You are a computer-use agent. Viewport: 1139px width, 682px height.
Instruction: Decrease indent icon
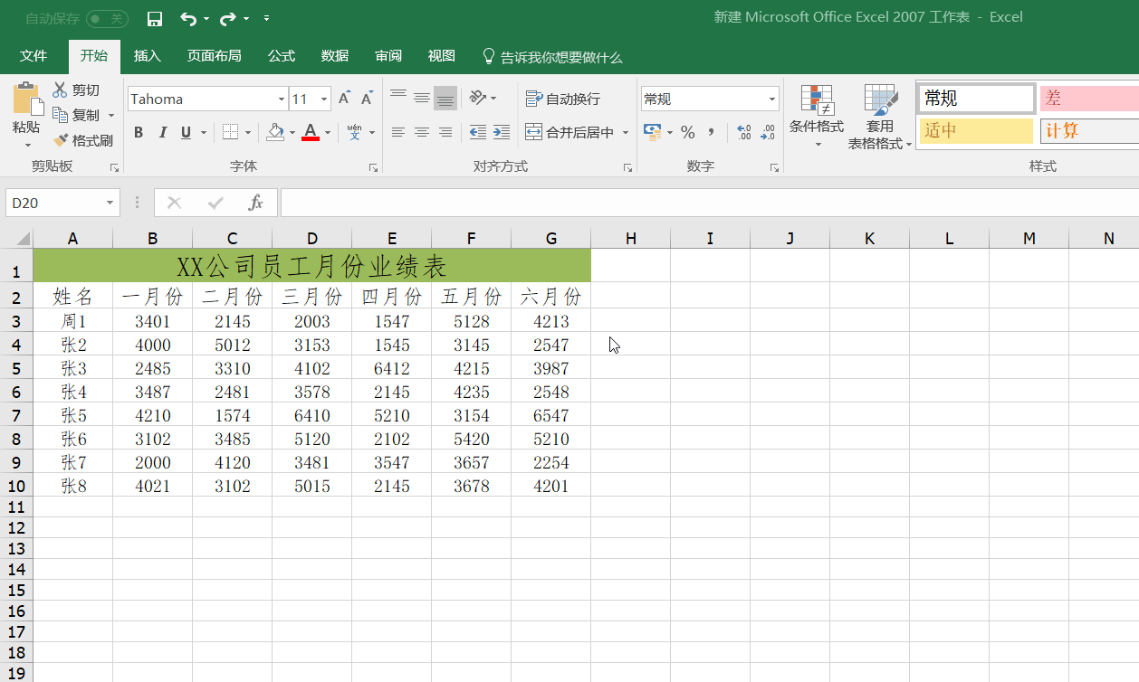[478, 132]
